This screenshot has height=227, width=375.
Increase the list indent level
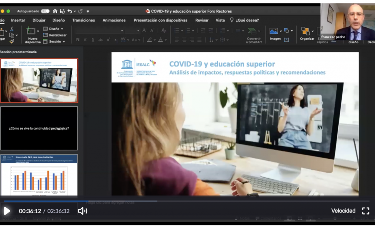pos(211,31)
